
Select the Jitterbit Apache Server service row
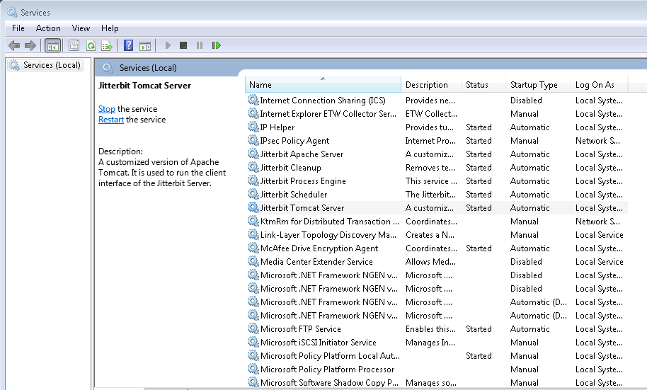click(x=302, y=154)
